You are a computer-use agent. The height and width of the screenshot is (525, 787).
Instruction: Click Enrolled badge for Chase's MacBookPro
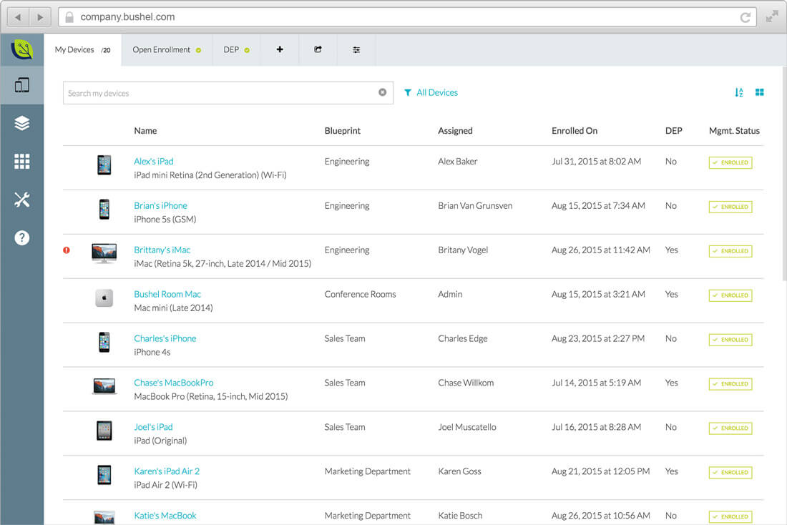(x=730, y=384)
